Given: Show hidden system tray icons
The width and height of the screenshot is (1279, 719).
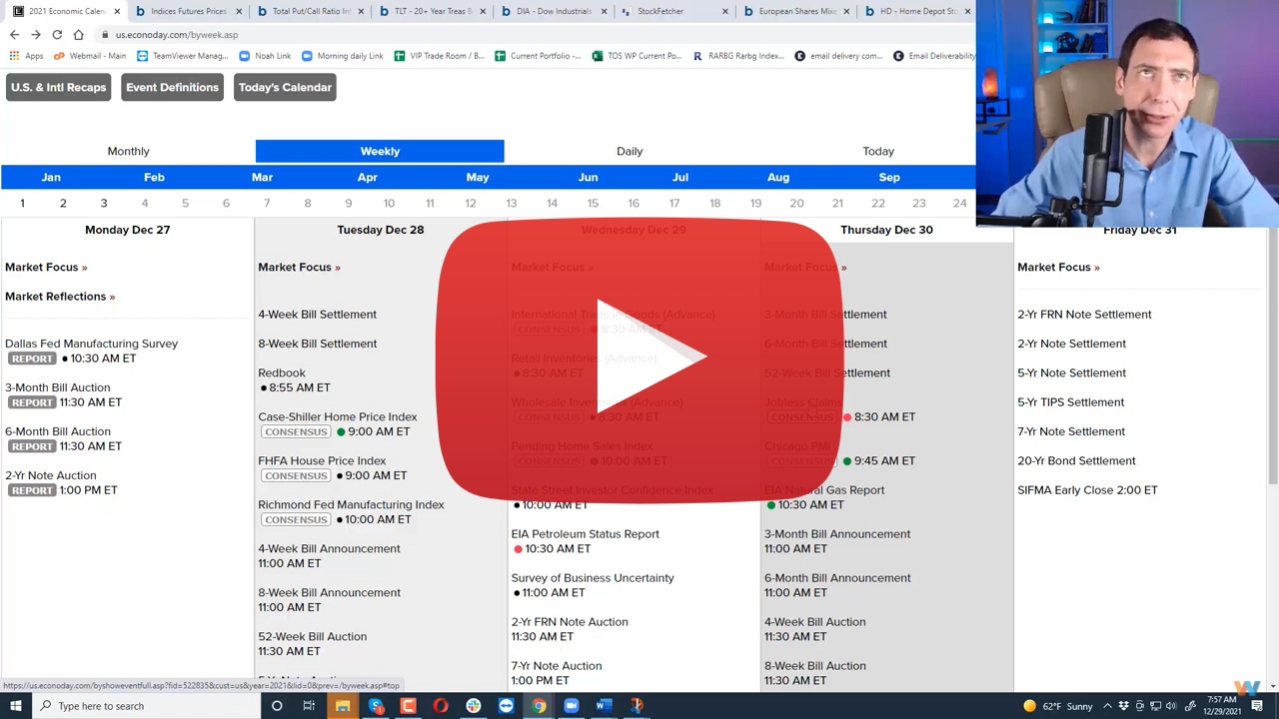Looking at the screenshot, I should [x=1107, y=706].
